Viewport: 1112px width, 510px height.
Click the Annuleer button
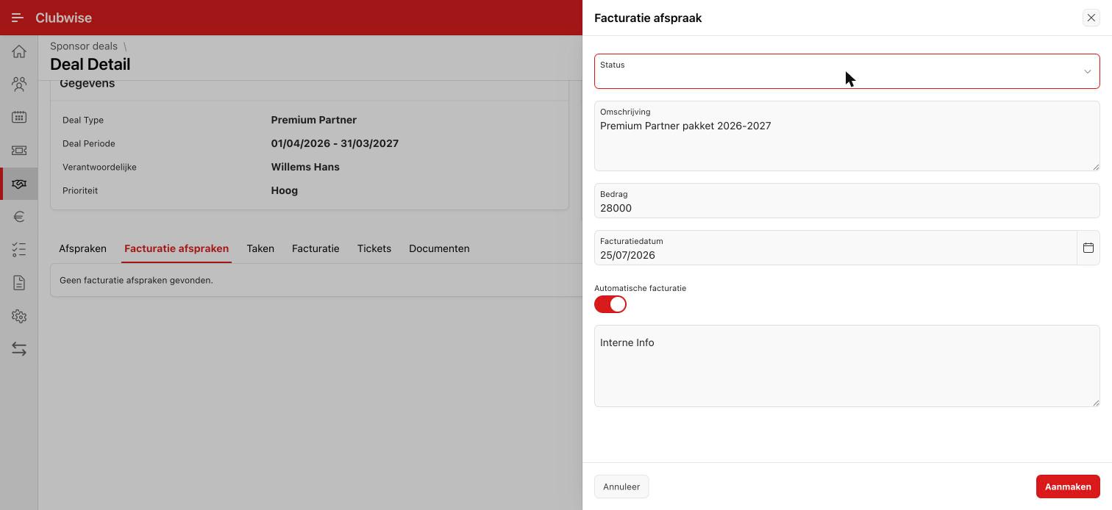[x=621, y=486]
